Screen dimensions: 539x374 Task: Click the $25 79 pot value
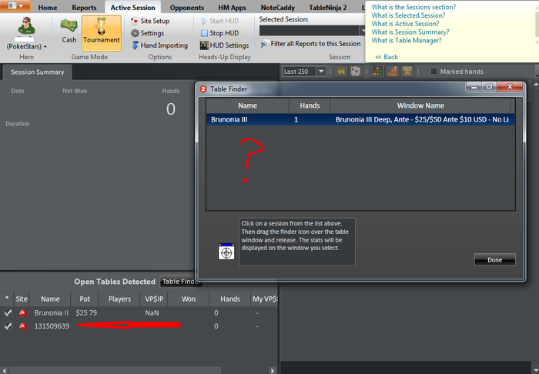tap(86, 313)
